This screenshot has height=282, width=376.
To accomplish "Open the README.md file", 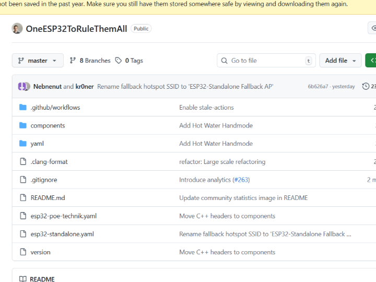I will coord(48,198).
